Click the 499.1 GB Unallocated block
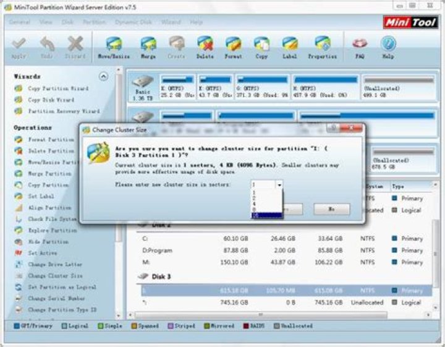 tap(399, 87)
